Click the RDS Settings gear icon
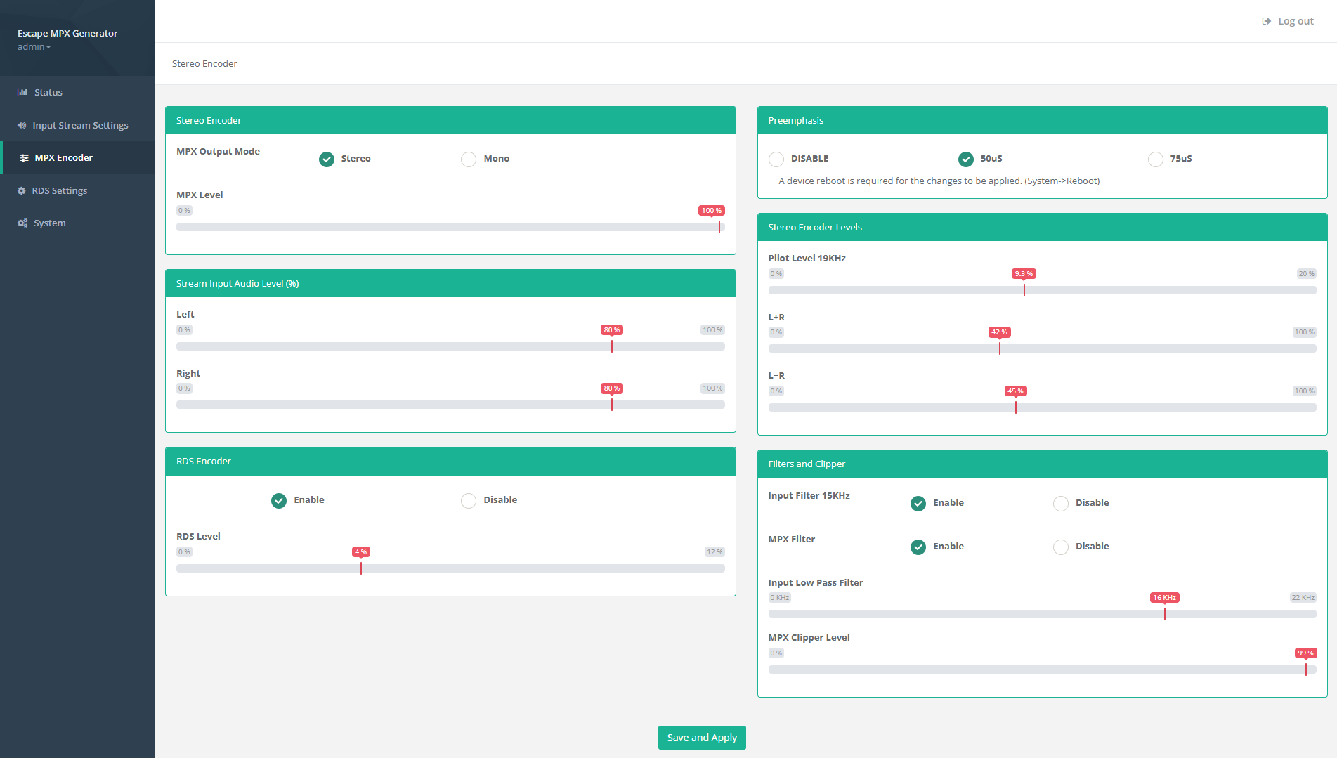1337x758 pixels. 22,190
